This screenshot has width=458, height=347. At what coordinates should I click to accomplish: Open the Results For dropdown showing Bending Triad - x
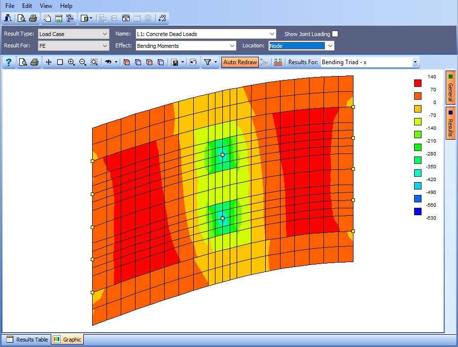(370, 62)
